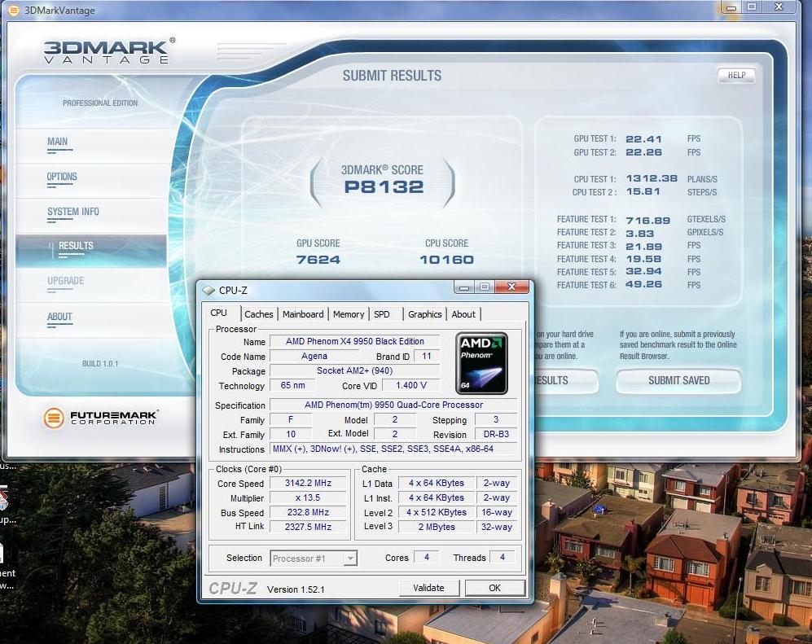812x644 pixels.
Task: Open the Options section in 3DMark
Action: (62, 177)
